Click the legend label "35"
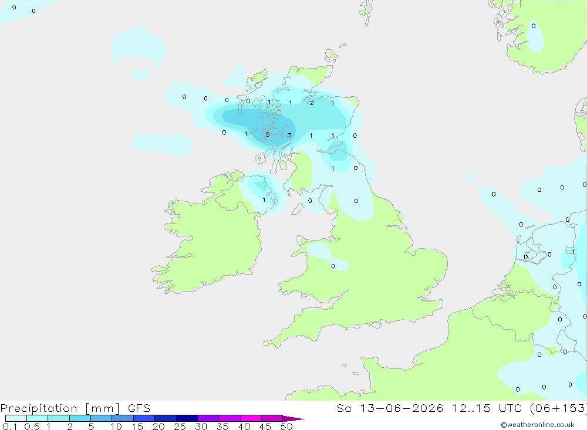The image size is (587, 430). (x=222, y=426)
